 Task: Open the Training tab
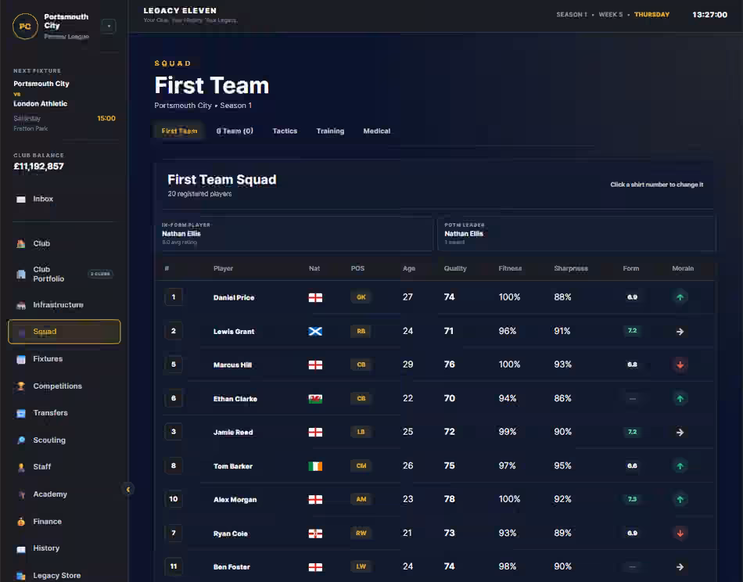(x=330, y=131)
